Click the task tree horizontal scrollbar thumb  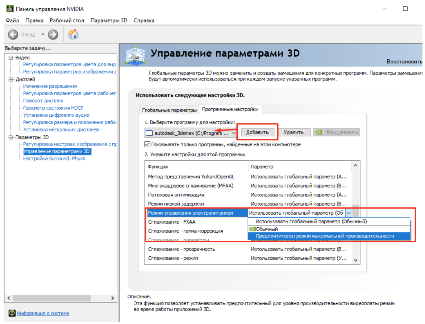pyautogui.click(x=51, y=298)
